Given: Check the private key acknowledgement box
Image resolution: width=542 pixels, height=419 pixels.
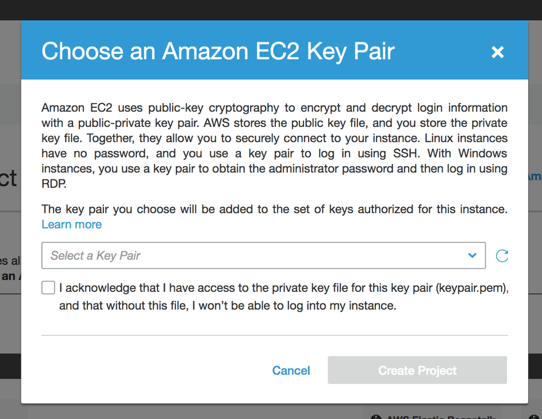Looking at the screenshot, I should tap(48, 287).
